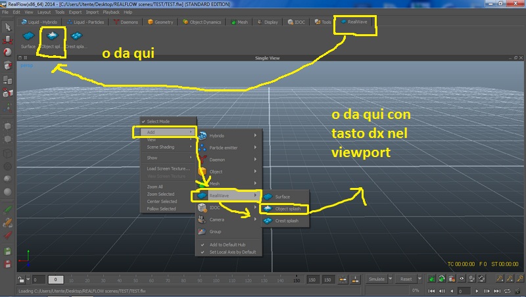The height and width of the screenshot is (297, 526).
Task: Choose Hybrido in the Add submenu
Action: point(229,135)
